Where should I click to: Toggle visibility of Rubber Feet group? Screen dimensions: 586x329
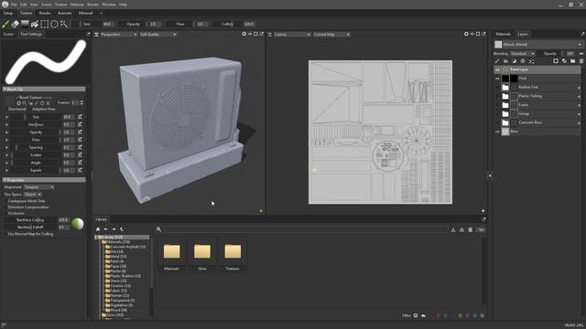click(497, 88)
